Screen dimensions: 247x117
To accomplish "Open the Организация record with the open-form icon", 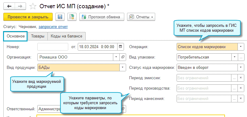I will click(x=123, y=57).
